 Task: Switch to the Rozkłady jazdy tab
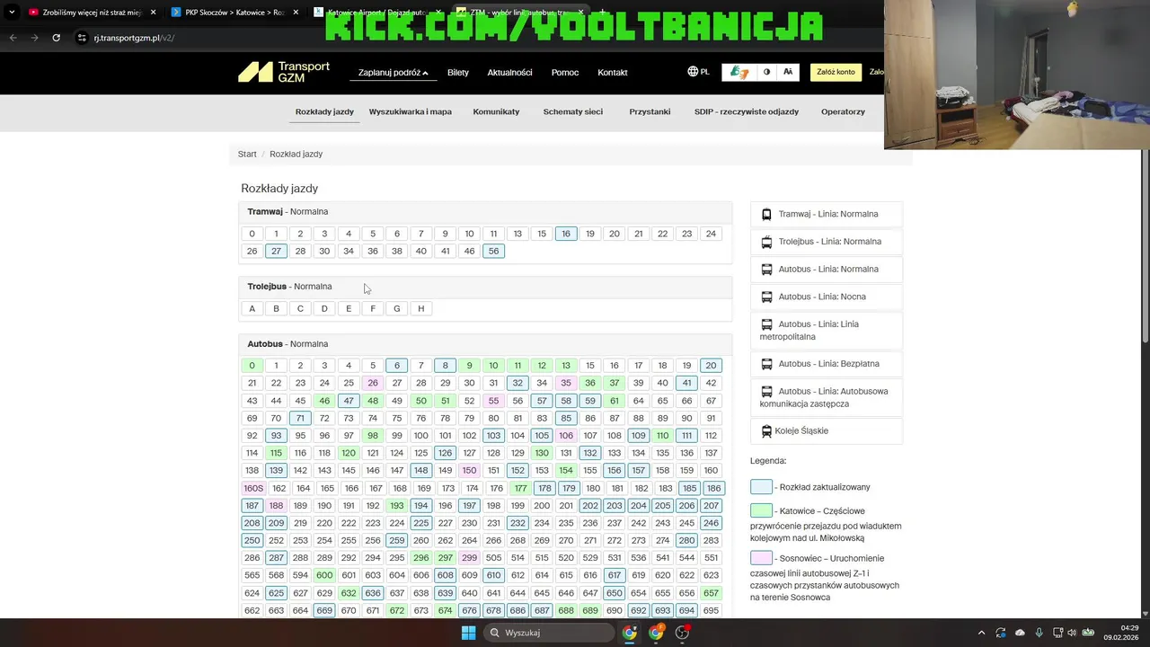(324, 112)
